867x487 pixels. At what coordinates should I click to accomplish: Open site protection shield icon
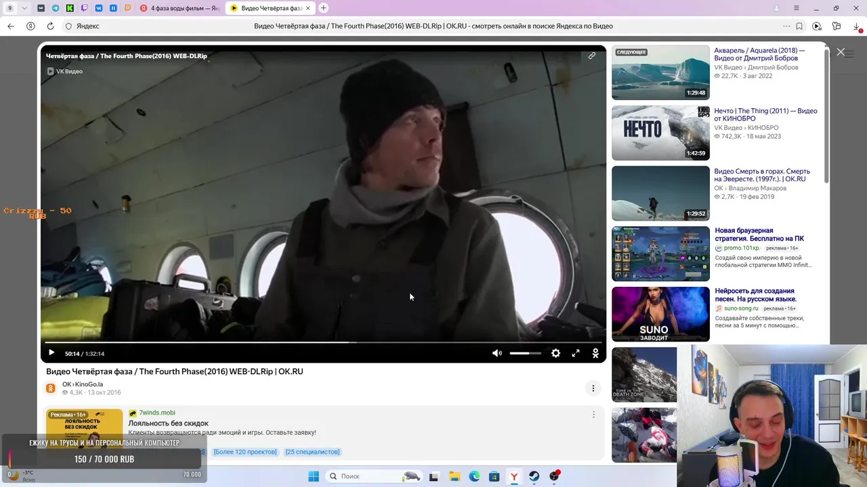[x=68, y=26]
